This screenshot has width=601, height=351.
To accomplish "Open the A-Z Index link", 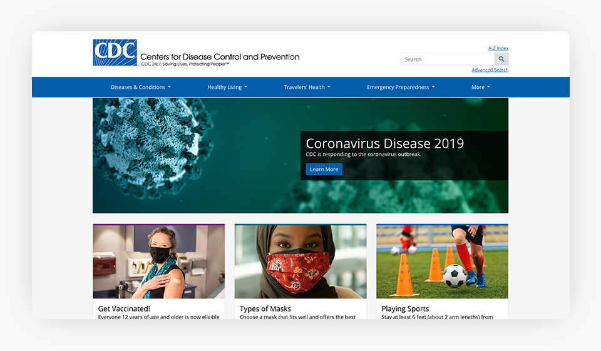I will [498, 48].
